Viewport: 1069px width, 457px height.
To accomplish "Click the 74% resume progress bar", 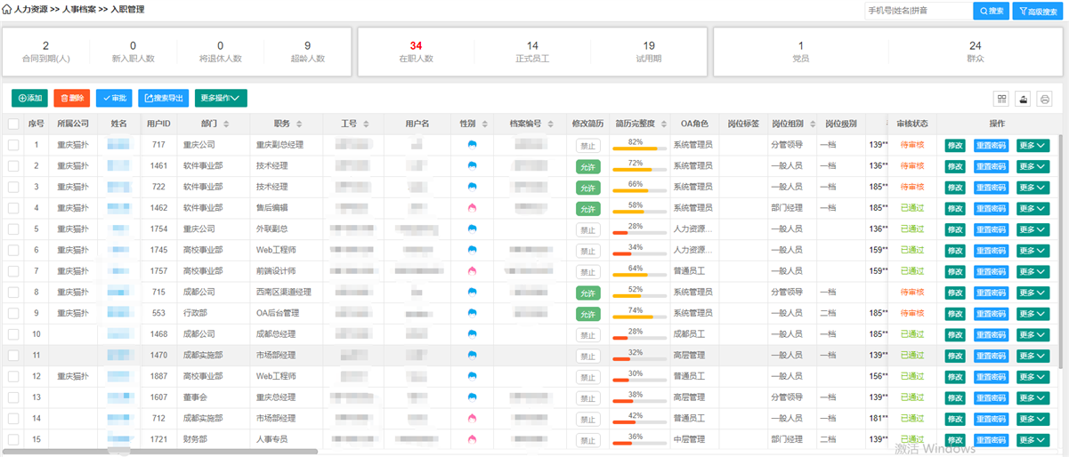I will point(640,317).
